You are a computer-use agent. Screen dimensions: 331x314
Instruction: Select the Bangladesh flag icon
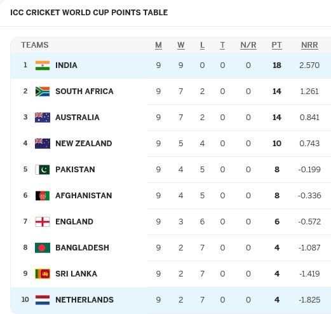pyautogui.click(x=43, y=248)
